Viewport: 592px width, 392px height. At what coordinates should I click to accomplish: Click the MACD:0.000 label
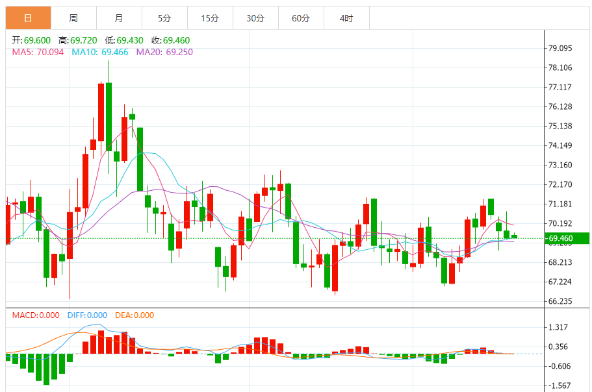[x=36, y=315]
